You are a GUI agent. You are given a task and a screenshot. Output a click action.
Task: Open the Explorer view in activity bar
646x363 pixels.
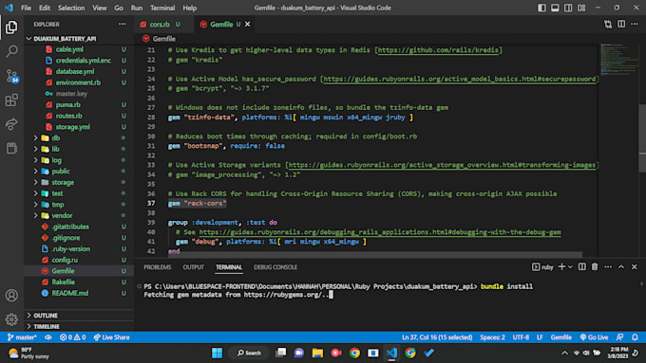pos(11,27)
